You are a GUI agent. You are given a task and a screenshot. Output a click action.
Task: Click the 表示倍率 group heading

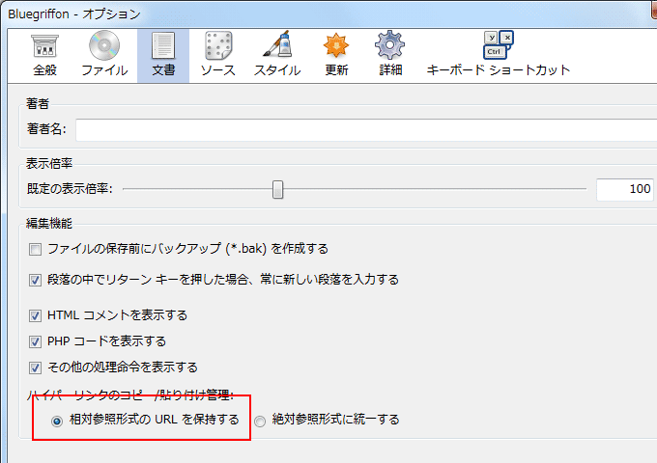(x=49, y=164)
